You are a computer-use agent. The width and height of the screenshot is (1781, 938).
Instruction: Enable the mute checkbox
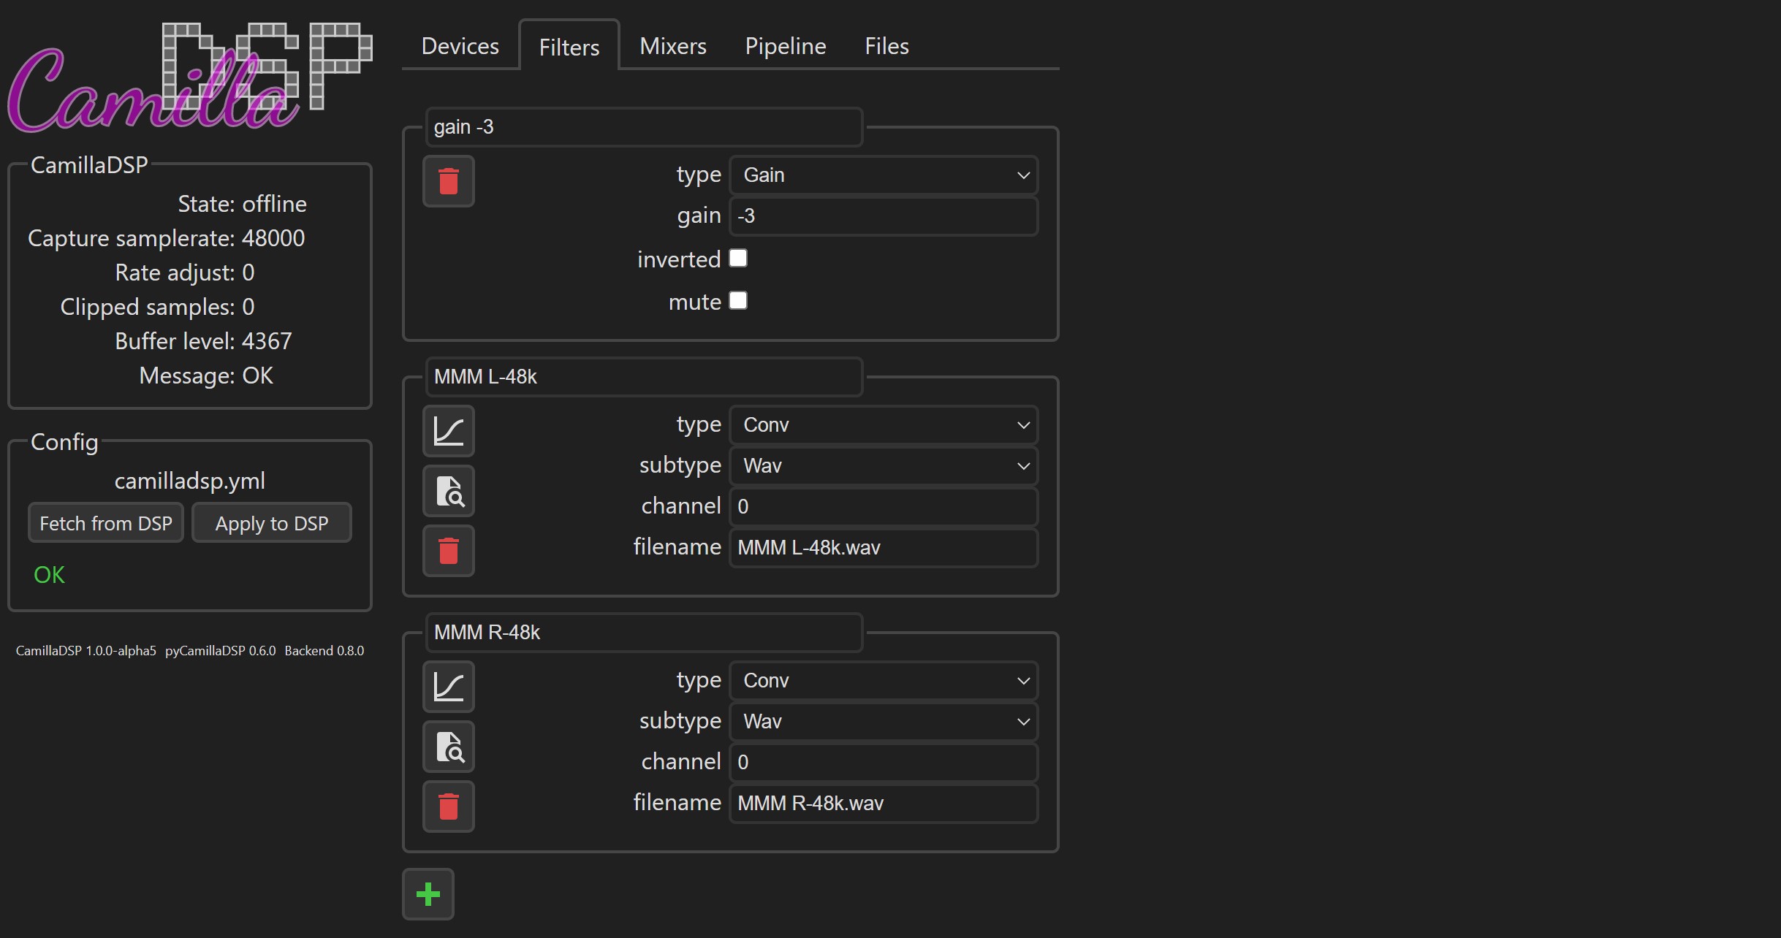coord(738,301)
